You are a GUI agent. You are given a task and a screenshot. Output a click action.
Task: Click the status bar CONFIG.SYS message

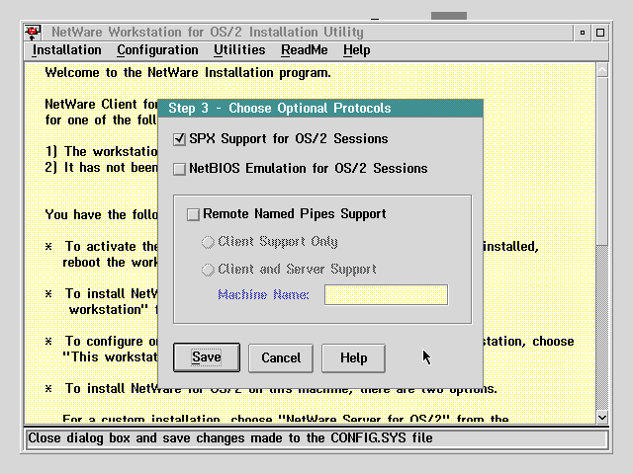click(x=230, y=438)
